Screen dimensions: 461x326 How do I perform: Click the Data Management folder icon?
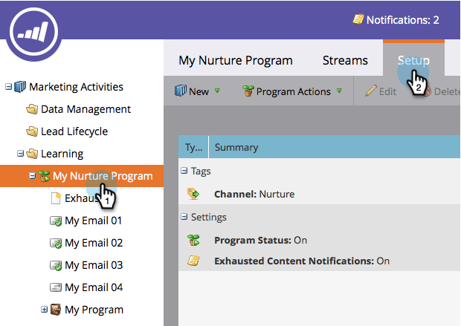coord(32,109)
